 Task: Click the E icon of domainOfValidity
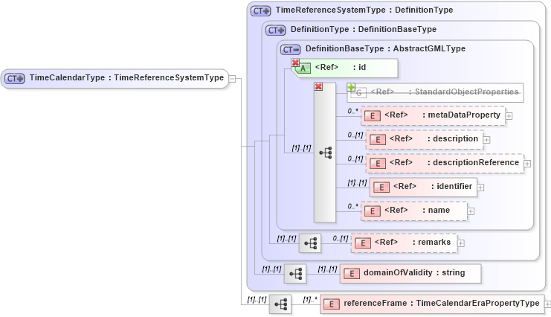coord(352,273)
